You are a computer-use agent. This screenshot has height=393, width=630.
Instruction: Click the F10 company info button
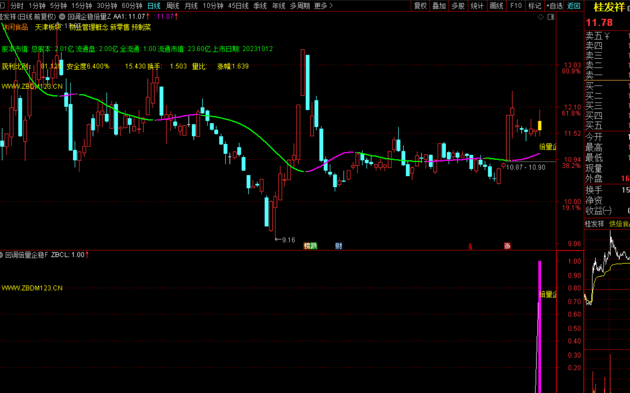click(x=516, y=6)
